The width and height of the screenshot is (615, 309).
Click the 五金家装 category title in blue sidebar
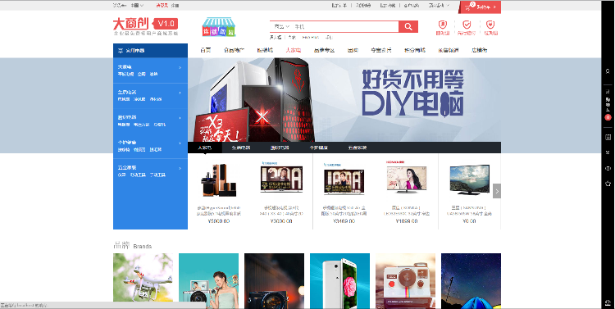127,167
